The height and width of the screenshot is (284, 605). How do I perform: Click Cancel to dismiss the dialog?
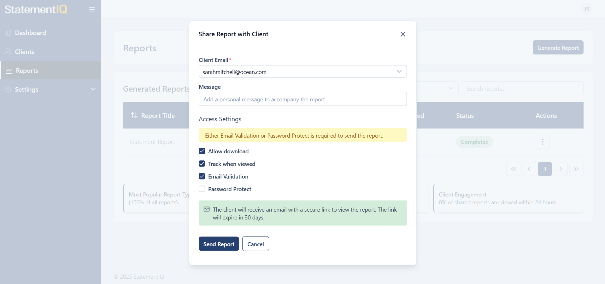click(x=255, y=244)
